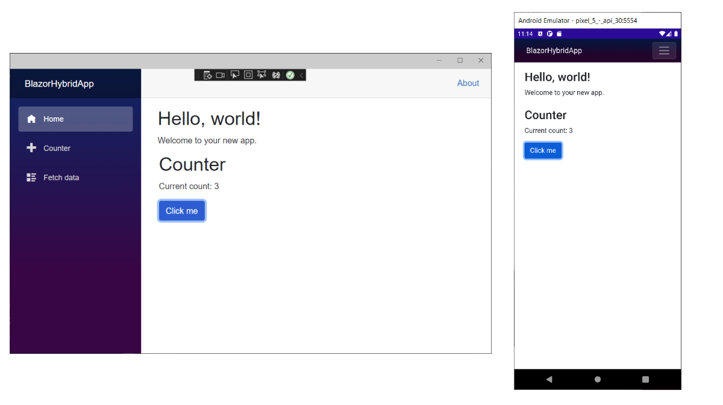Click the green check status icon

[290, 75]
